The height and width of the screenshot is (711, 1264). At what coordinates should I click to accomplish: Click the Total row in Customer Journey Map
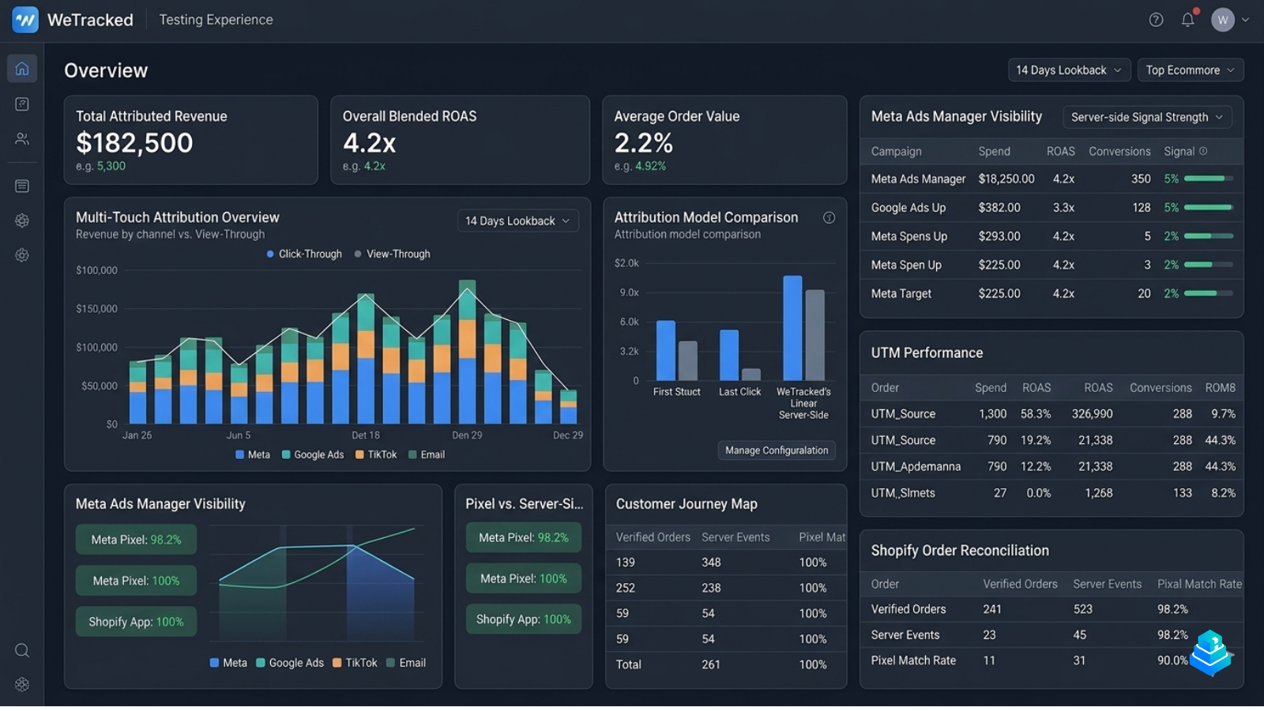coord(725,664)
